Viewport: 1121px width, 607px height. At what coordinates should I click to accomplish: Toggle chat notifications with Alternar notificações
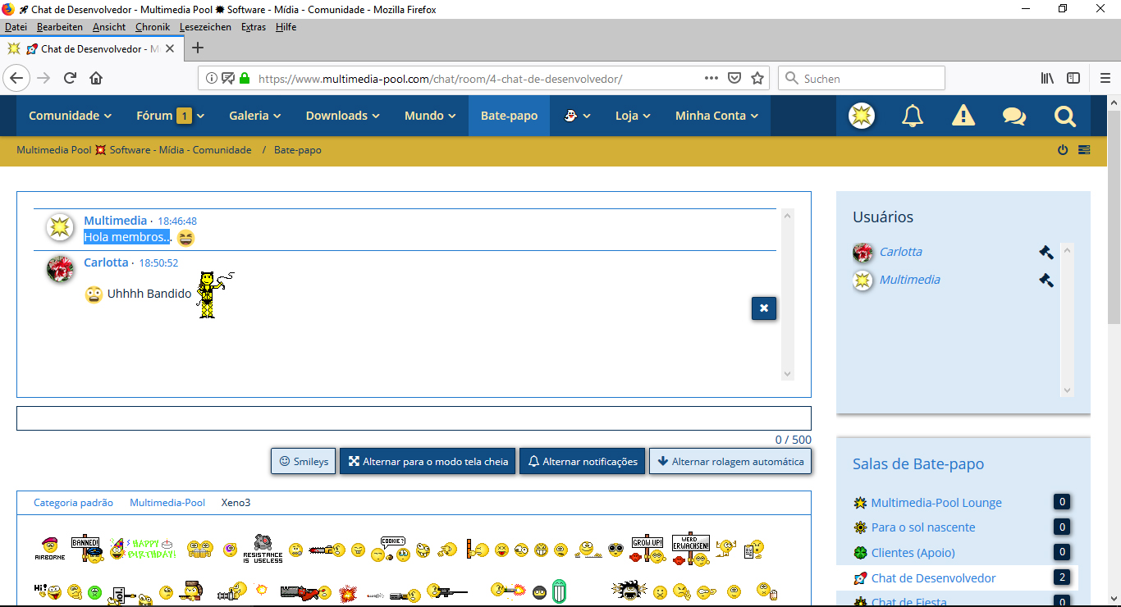(582, 461)
